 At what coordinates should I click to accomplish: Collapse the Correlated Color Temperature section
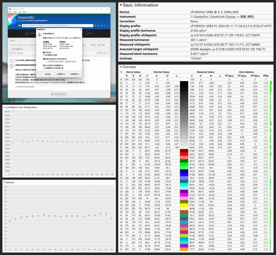[x=4, y=107]
